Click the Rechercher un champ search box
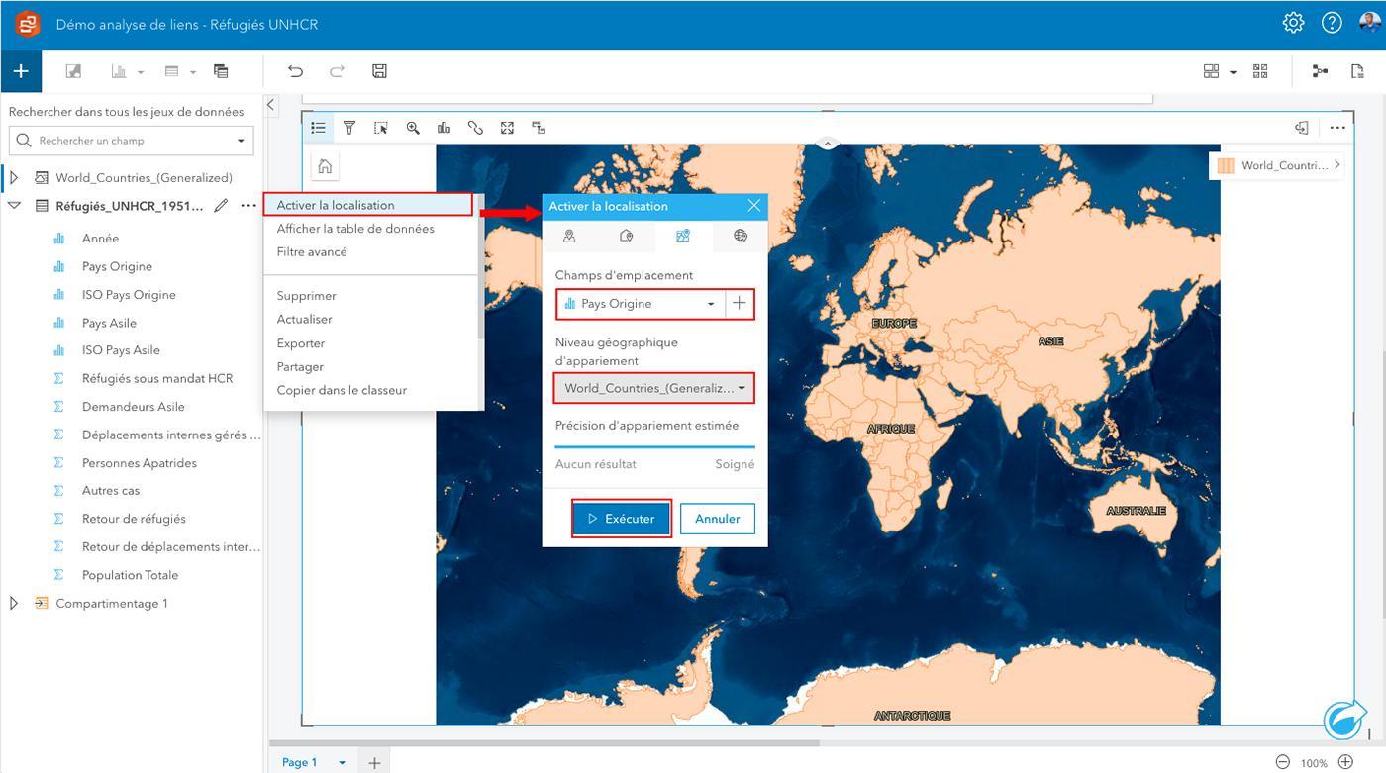1386x773 pixels. point(131,141)
